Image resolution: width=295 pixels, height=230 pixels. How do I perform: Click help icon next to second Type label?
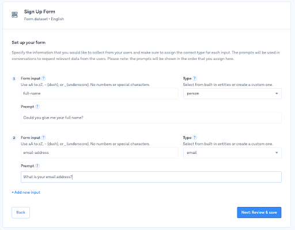tap(195, 138)
